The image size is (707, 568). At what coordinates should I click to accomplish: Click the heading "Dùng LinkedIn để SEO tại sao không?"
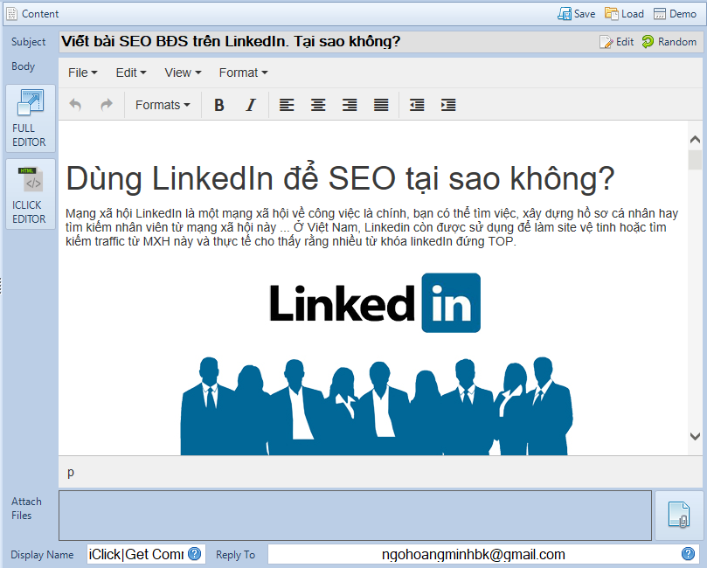[341, 178]
